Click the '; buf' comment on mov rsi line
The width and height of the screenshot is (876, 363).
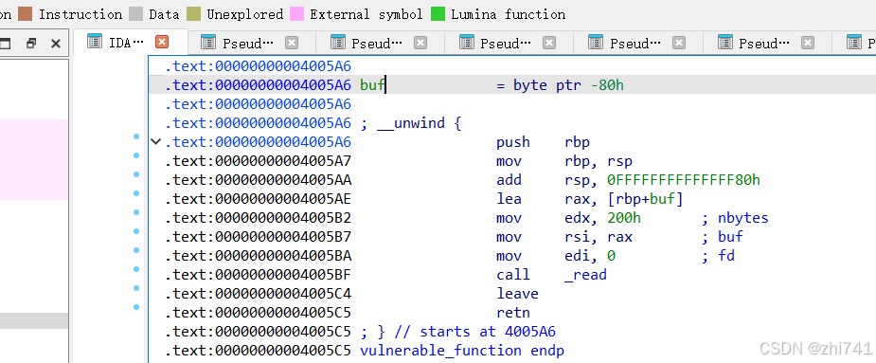point(723,237)
